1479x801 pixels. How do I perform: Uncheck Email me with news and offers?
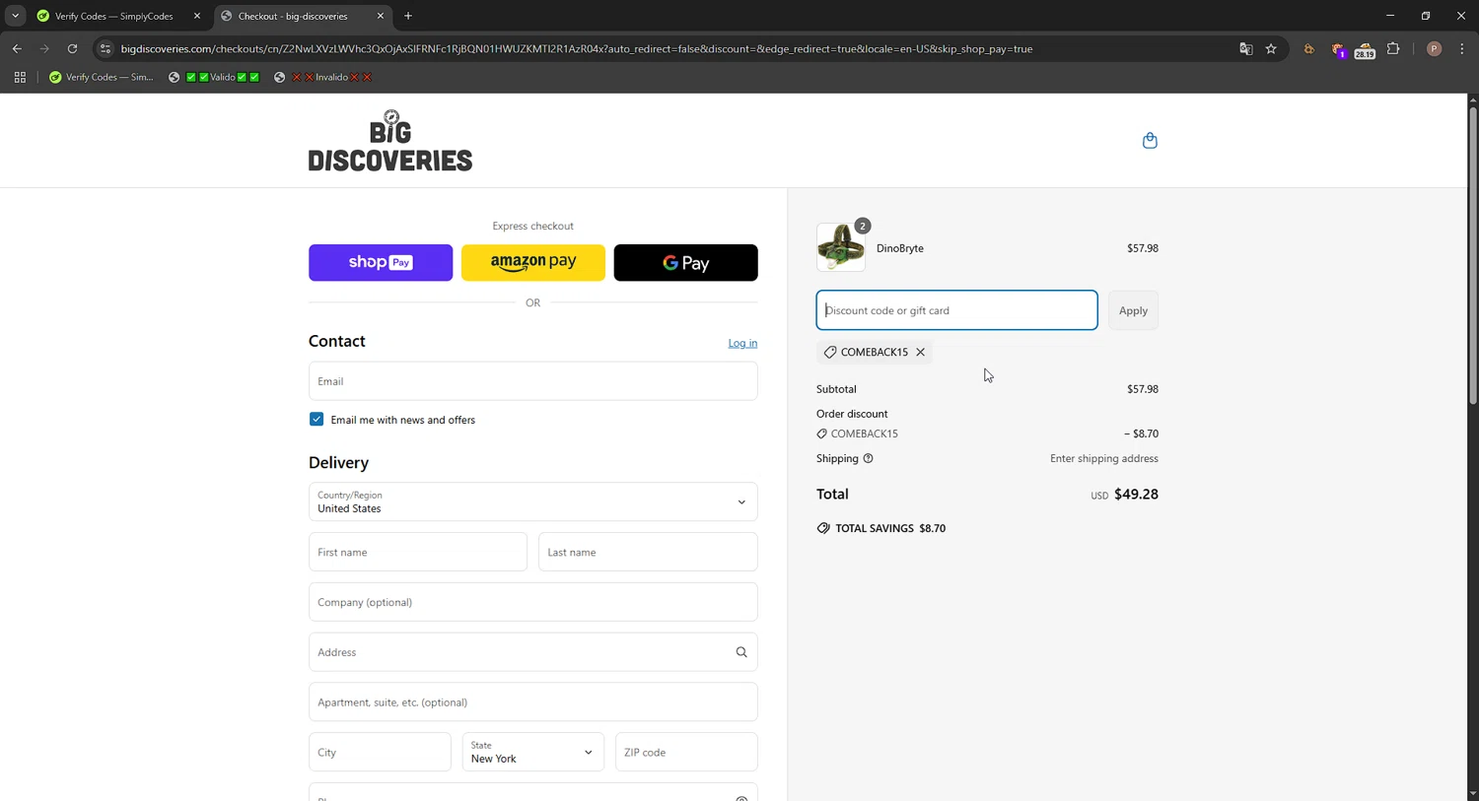tap(317, 419)
